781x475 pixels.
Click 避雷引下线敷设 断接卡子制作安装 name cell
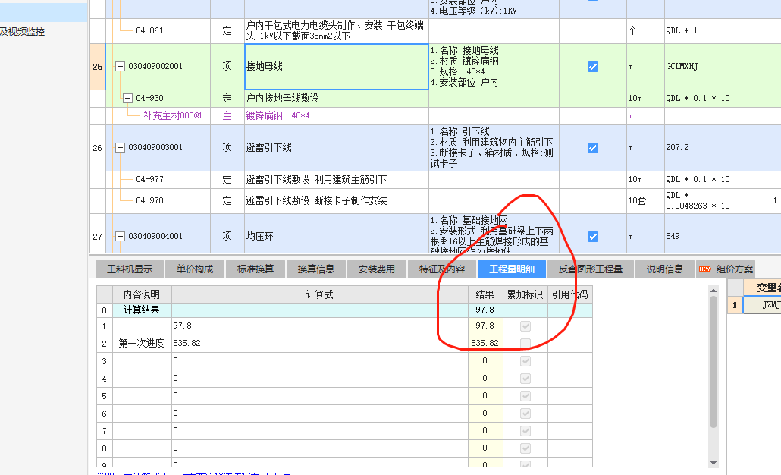(x=337, y=201)
